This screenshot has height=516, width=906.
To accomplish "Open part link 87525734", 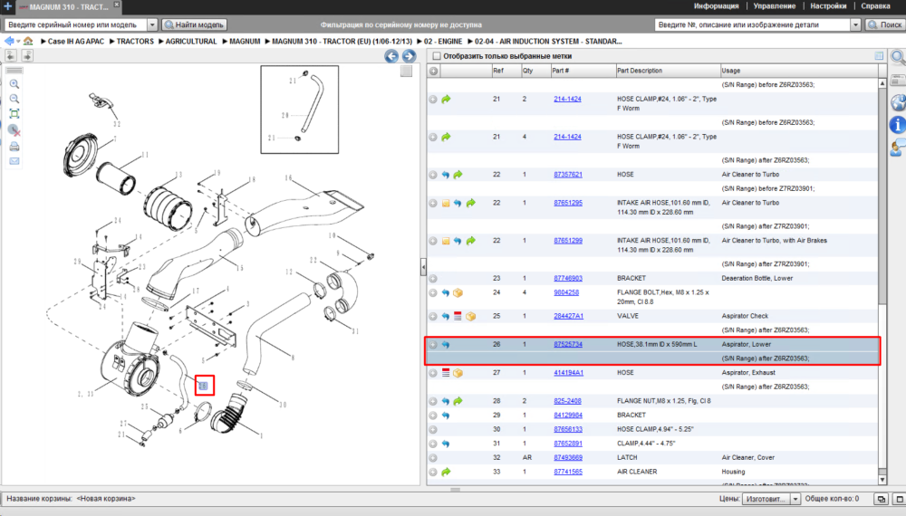I will click(567, 345).
